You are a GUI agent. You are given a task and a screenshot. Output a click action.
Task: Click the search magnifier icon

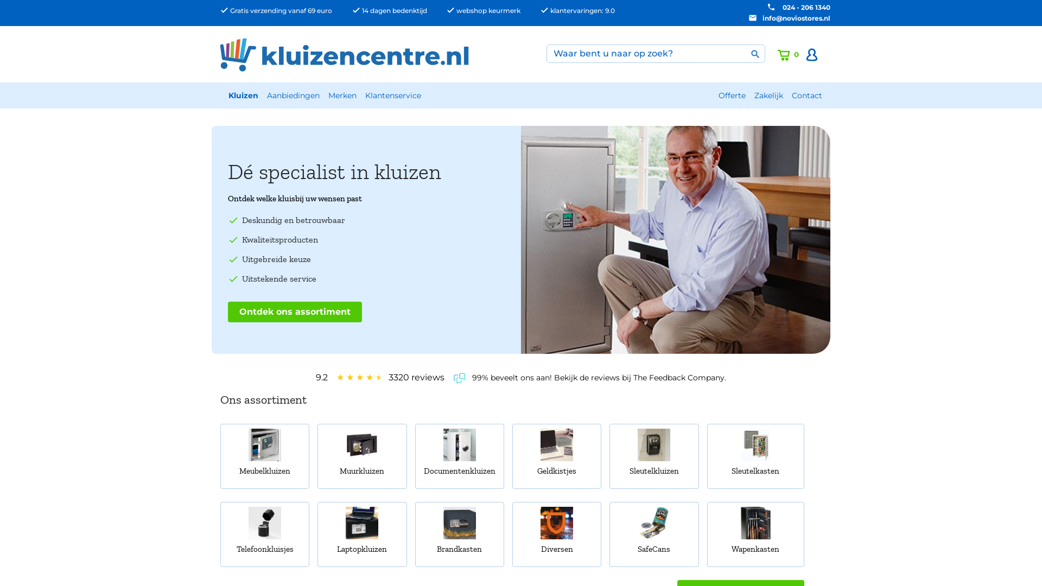(755, 54)
